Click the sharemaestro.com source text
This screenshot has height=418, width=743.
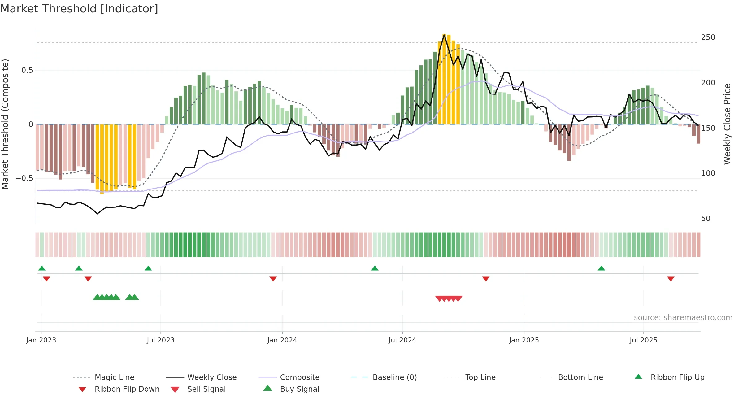tap(683, 318)
